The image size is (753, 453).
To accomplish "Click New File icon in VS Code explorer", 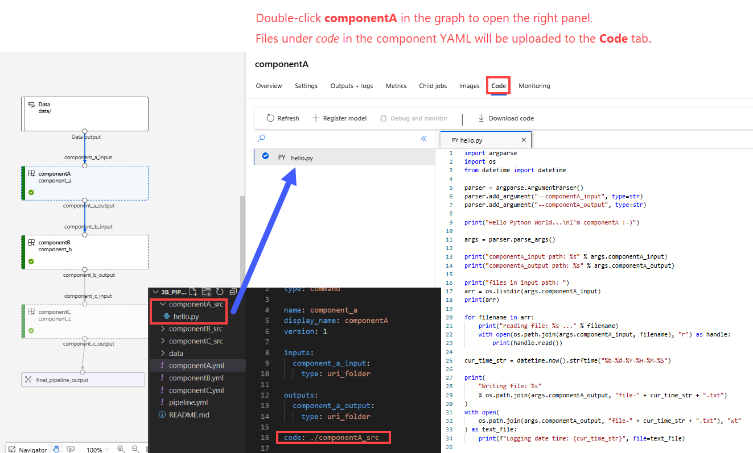I will 194,292.
